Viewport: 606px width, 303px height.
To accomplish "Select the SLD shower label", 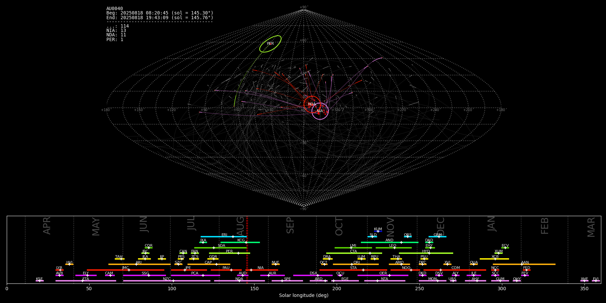I will pyautogui.click(x=373, y=235).
